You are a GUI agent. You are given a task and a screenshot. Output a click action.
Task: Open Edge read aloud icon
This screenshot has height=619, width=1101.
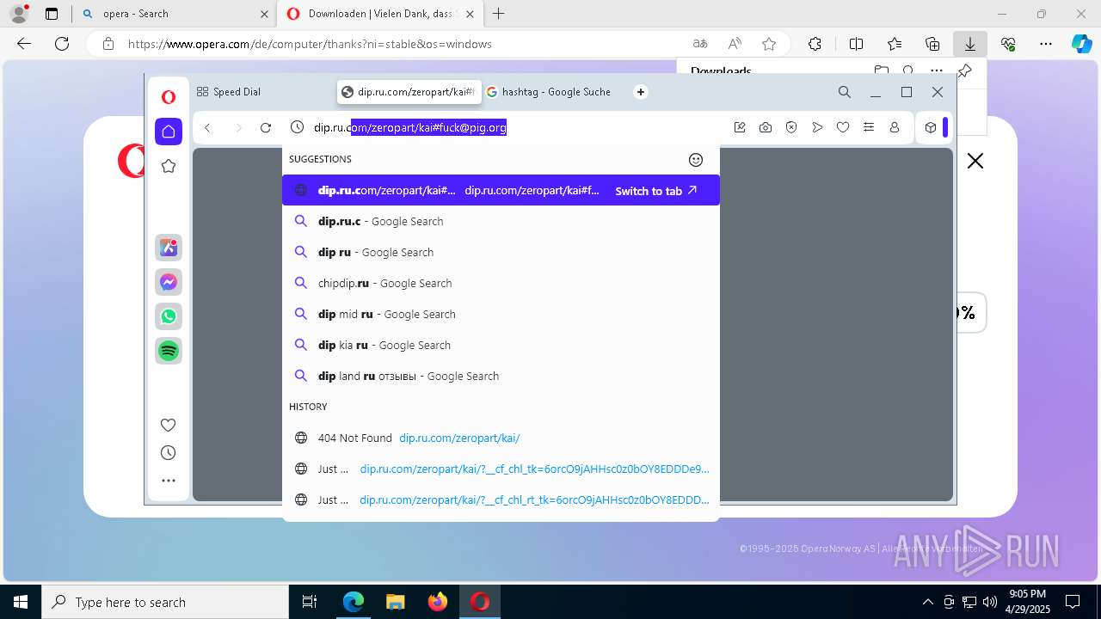pyautogui.click(x=735, y=44)
